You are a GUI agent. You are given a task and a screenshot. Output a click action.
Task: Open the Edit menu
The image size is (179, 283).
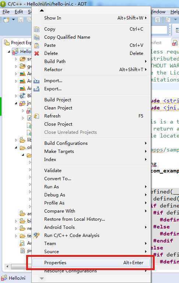point(19,12)
